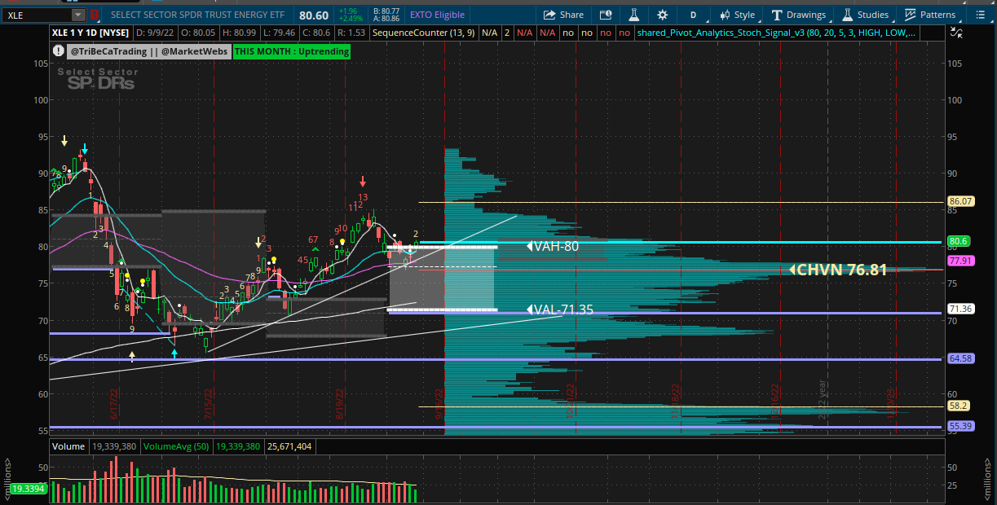Click the 77.91 pink price tag
The width and height of the screenshot is (997, 505).
961,261
